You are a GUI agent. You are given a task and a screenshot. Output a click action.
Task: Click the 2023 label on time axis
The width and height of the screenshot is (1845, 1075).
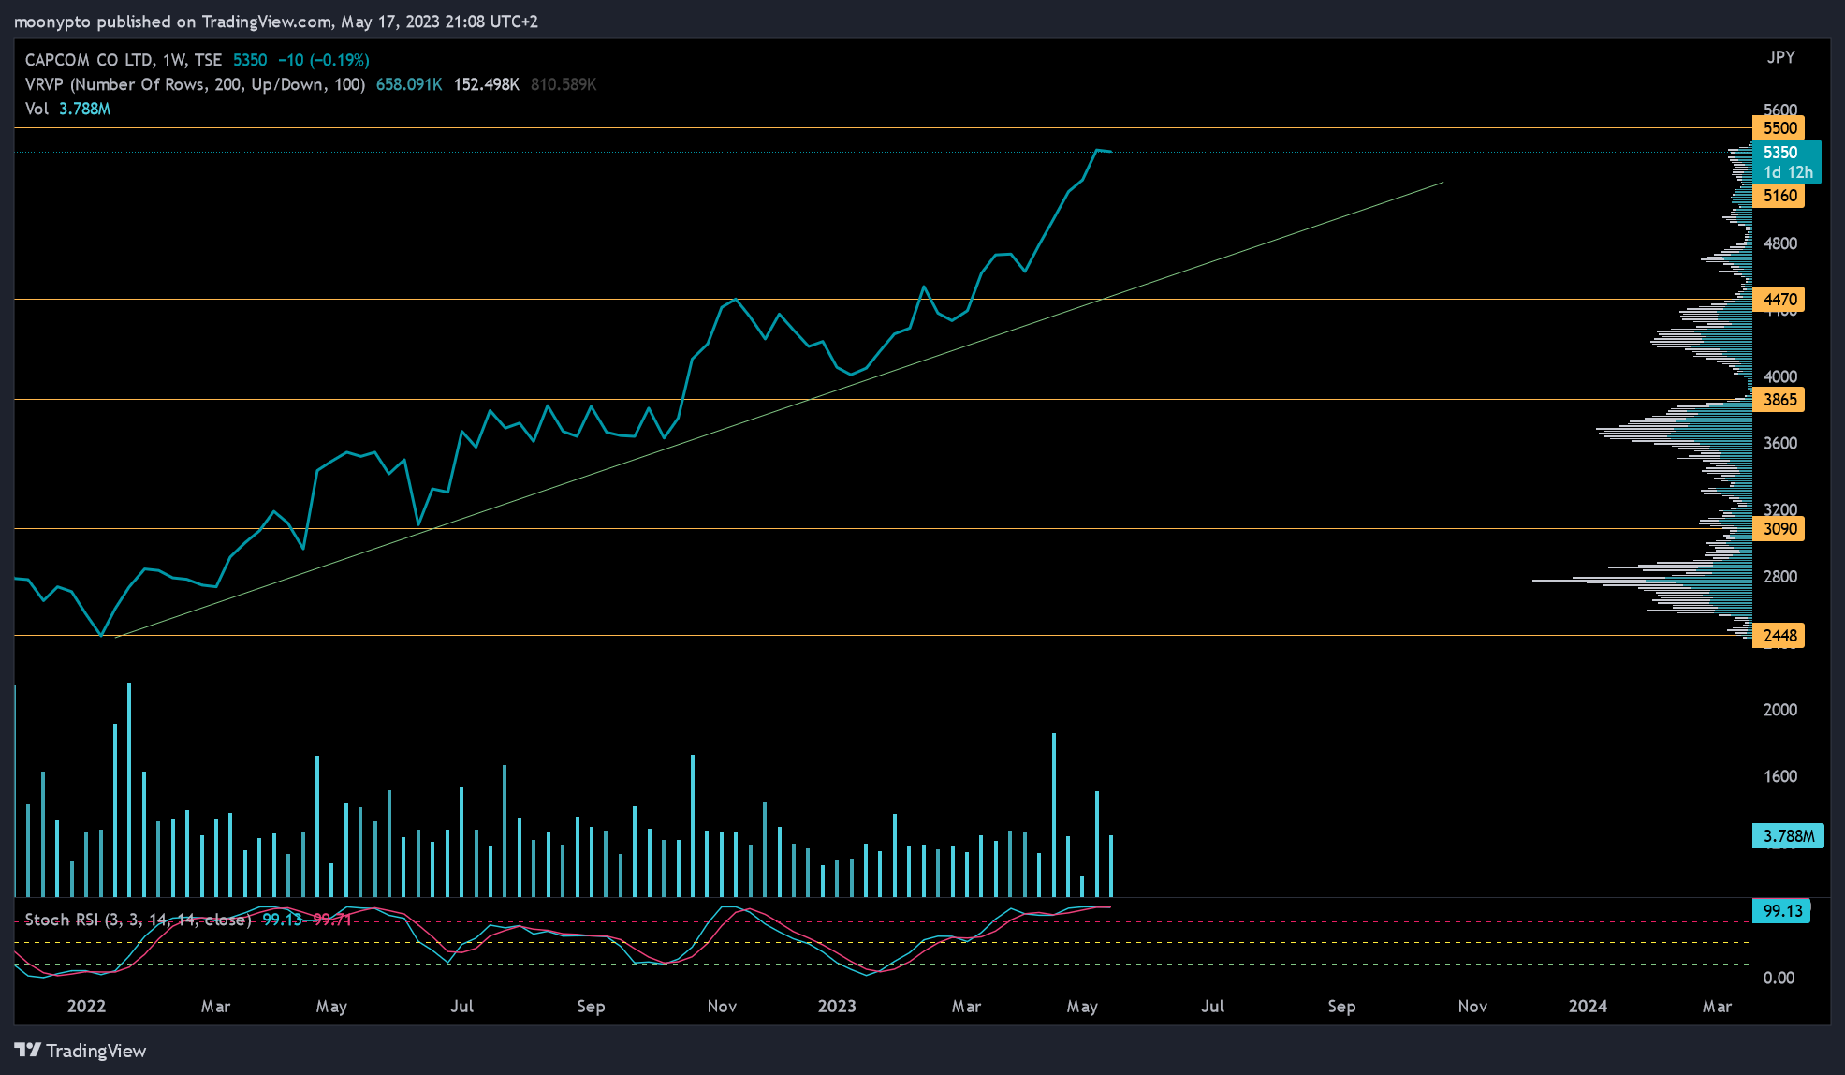pyautogui.click(x=837, y=1007)
